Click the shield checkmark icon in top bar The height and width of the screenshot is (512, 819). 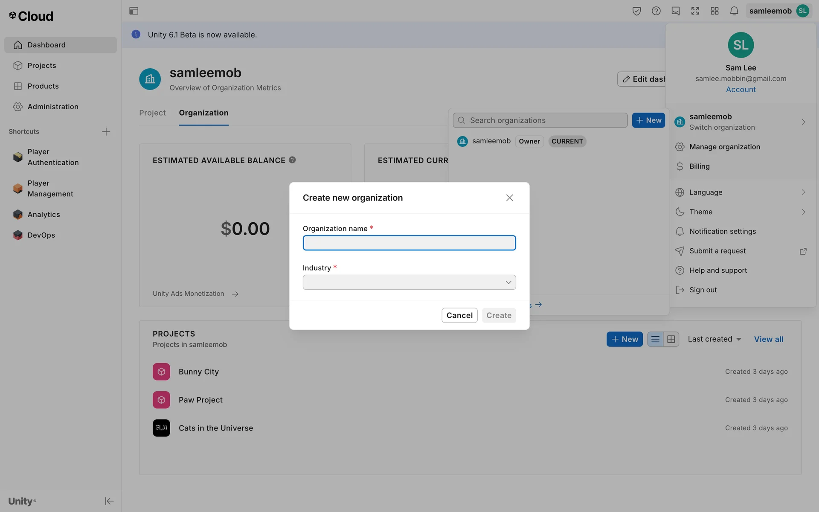point(636,11)
